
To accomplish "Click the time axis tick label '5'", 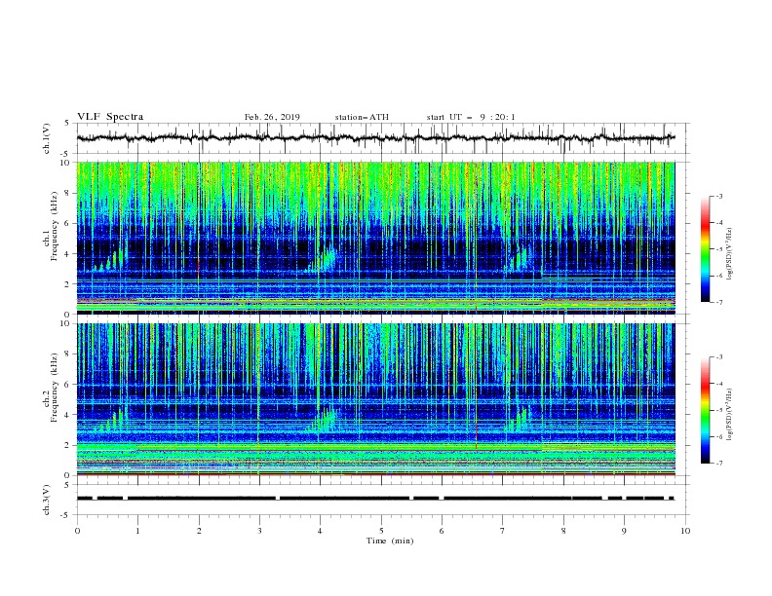I will [381, 531].
